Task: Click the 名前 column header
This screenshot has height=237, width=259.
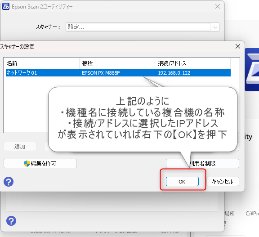Action: [43, 63]
